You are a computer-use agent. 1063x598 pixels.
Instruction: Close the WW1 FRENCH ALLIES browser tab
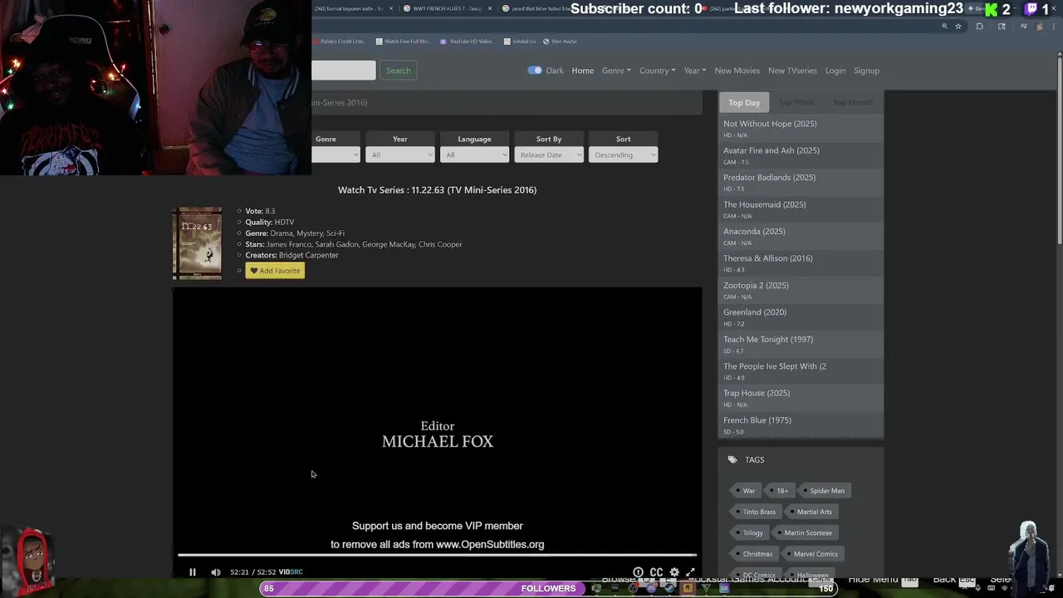489,8
